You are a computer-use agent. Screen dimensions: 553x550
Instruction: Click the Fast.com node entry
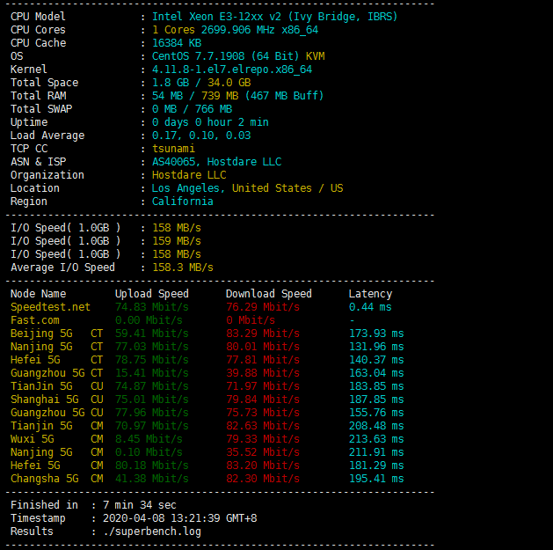point(36,320)
